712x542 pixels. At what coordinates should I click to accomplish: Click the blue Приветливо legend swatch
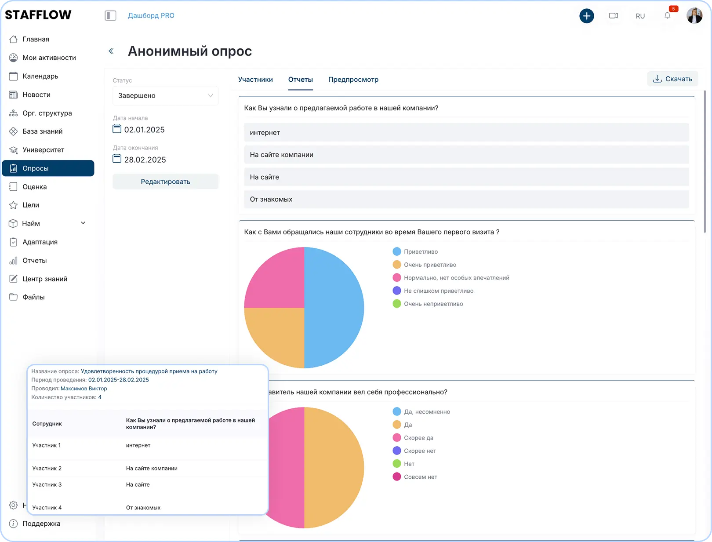(396, 251)
